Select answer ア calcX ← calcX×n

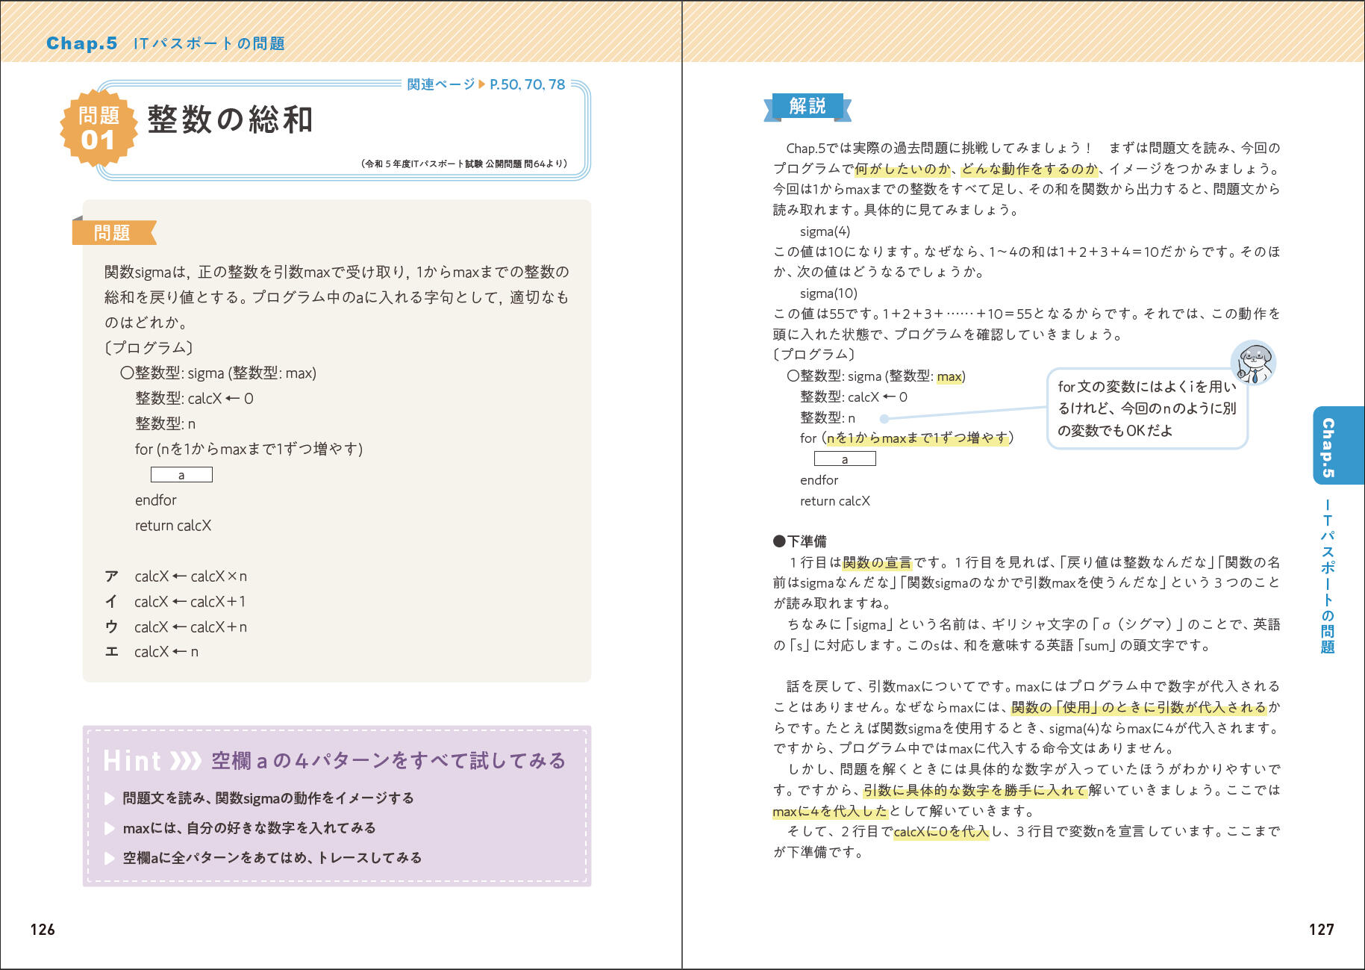pyautogui.click(x=176, y=576)
